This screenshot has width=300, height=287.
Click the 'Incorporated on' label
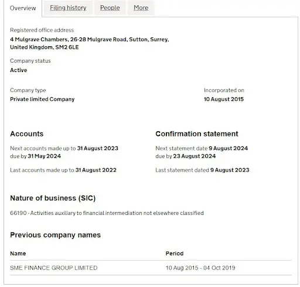point(224,90)
